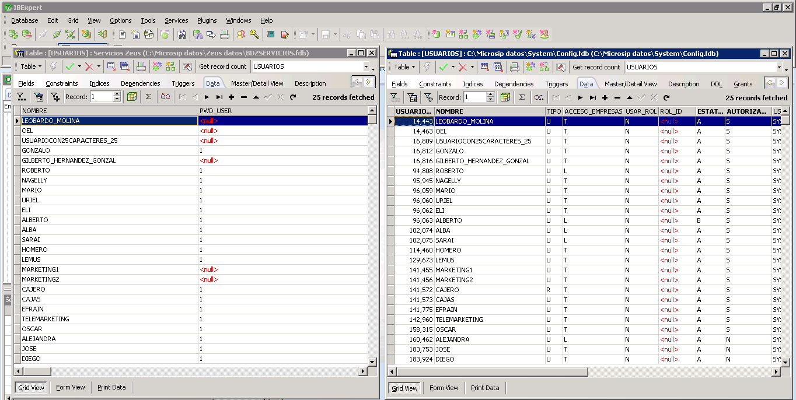Screen dimensions: 796x400
Task: Click the refresh icon in the Config.fdb table window
Action: [x=666, y=98]
